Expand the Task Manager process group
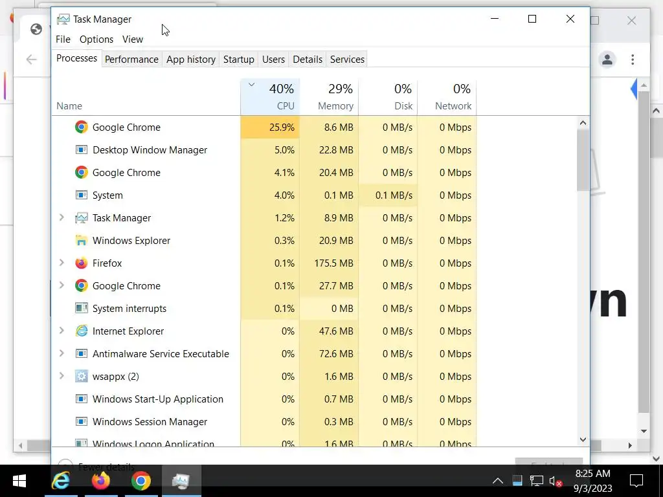 coord(62,217)
